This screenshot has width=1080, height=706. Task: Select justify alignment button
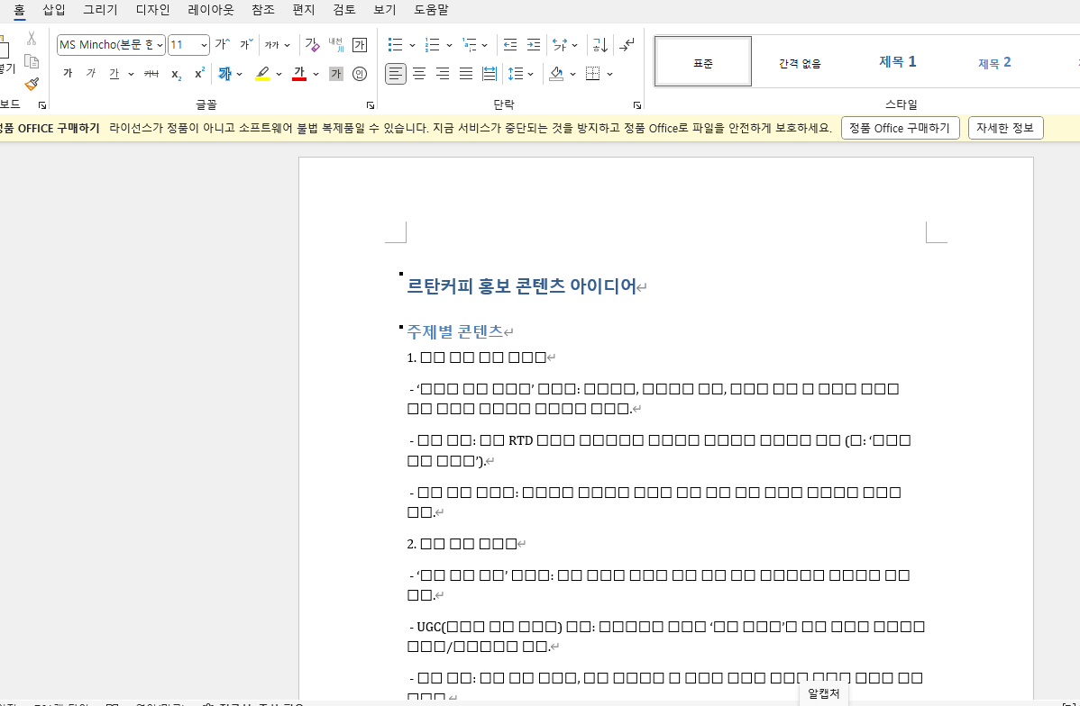[x=466, y=74]
